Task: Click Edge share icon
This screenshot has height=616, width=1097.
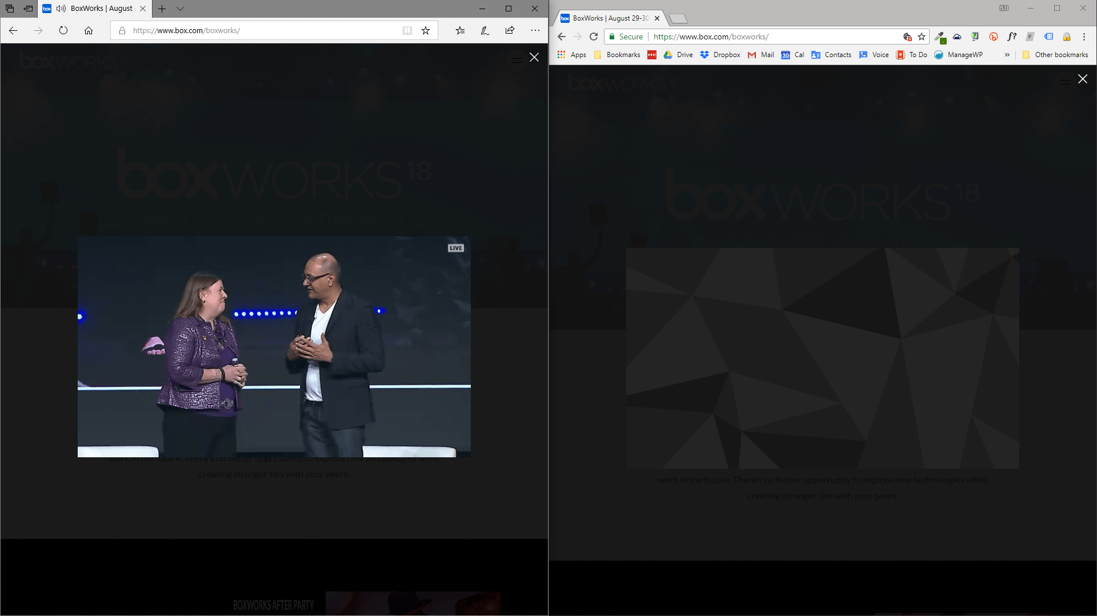Action: click(510, 30)
